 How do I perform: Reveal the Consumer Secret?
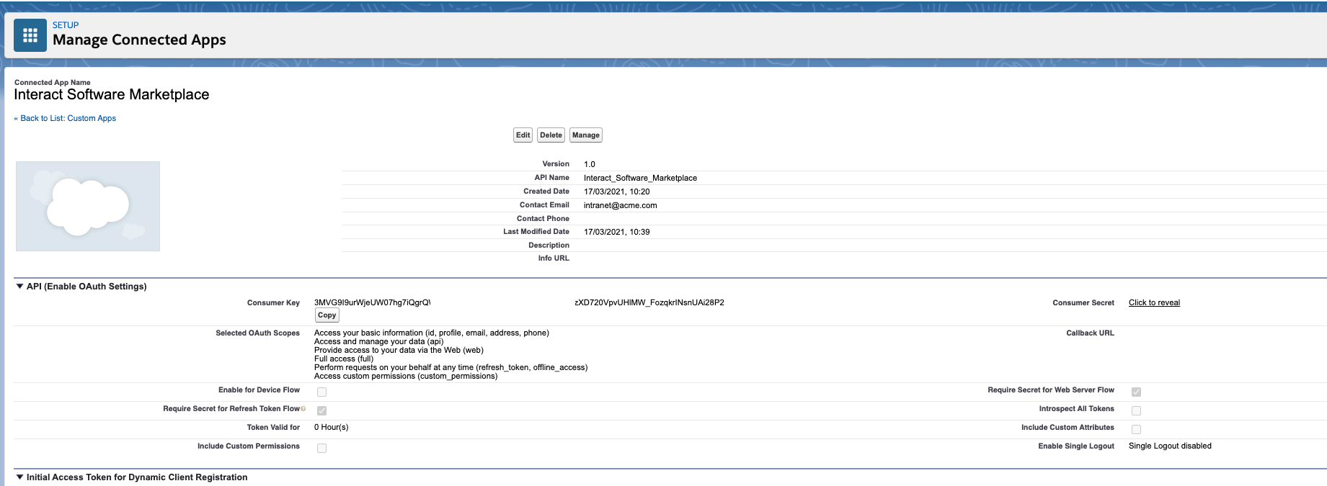coord(1154,303)
